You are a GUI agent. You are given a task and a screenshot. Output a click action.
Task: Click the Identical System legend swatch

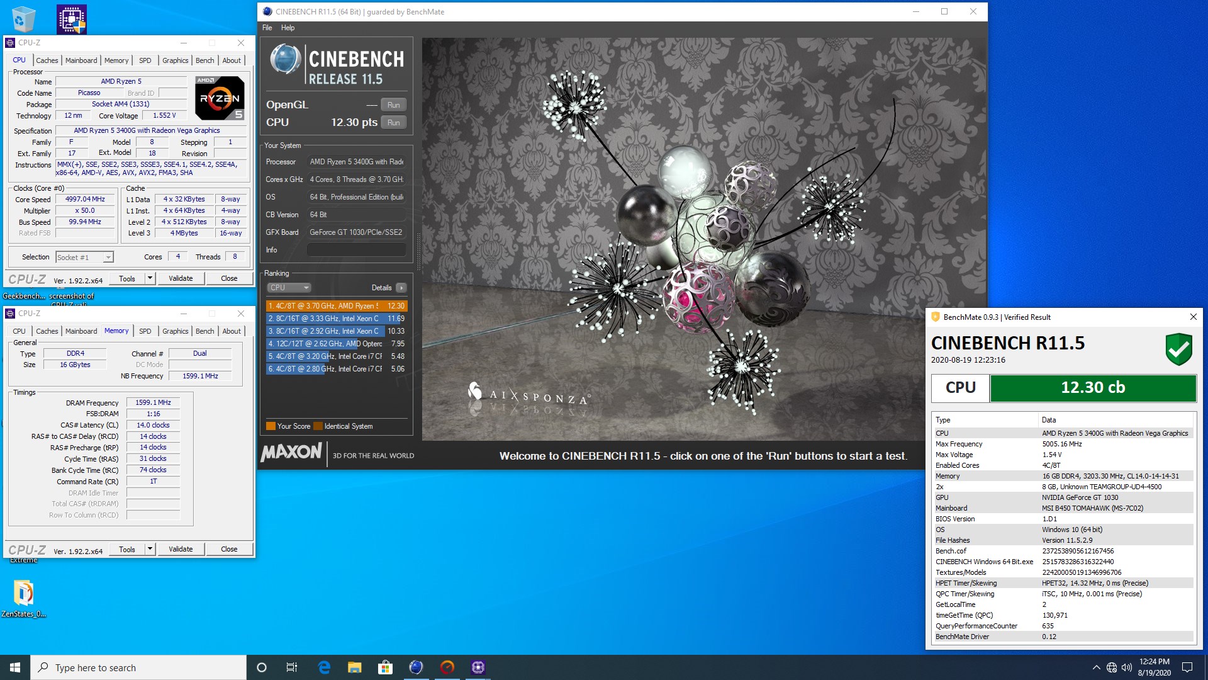[x=318, y=426]
